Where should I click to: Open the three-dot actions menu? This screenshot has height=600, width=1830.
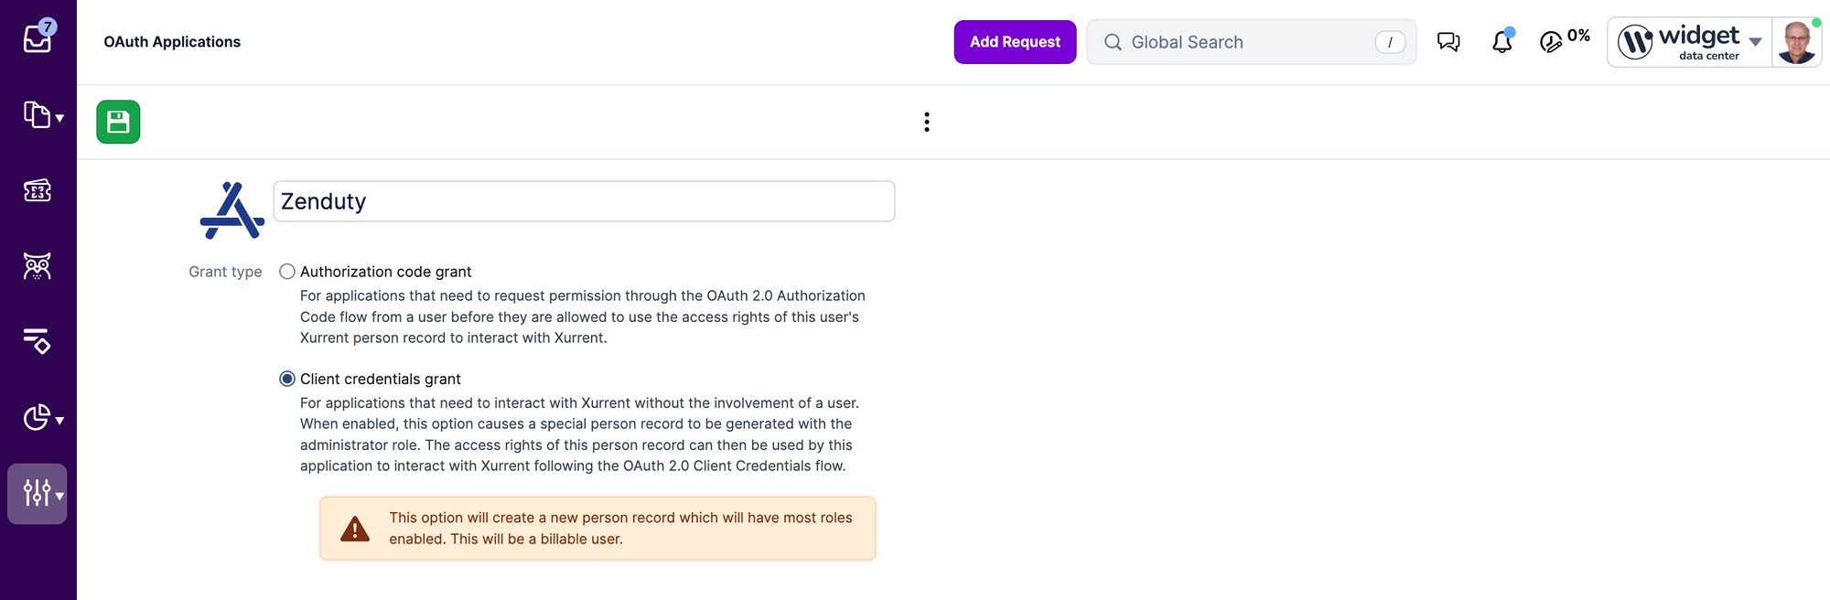927,122
